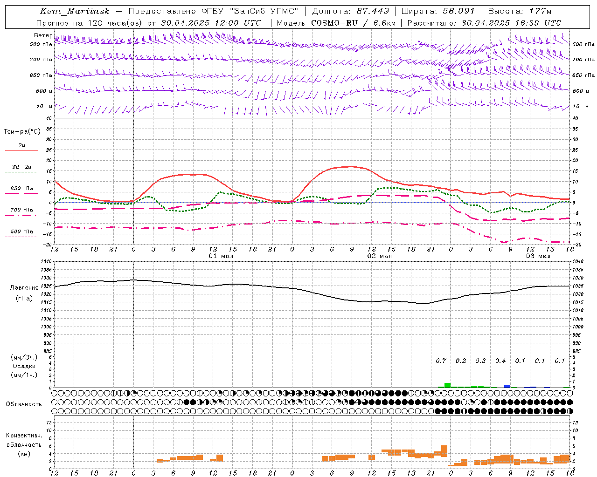The width and height of the screenshot is (597, 477).
Task: Click the 'Облачность' cloudiness label
Action: [24, 404]
